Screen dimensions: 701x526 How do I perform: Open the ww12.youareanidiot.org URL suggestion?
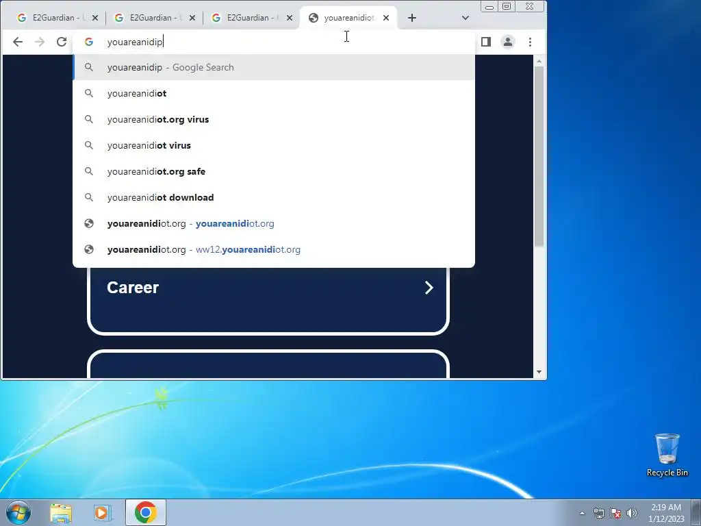coord(274,249)
